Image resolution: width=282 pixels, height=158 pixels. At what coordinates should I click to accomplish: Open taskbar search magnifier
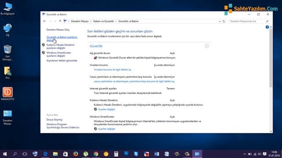(x=15, y=154)
